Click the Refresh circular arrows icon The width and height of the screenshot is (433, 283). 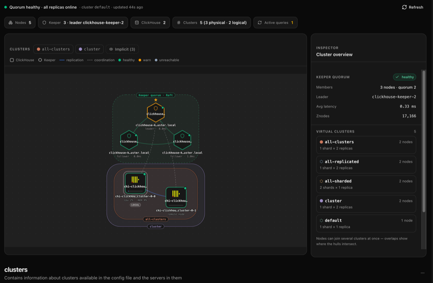tap(404, 7)
